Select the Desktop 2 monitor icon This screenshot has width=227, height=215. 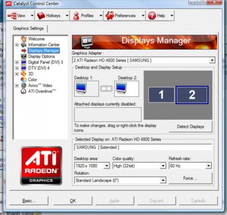(x=121, y=88)
